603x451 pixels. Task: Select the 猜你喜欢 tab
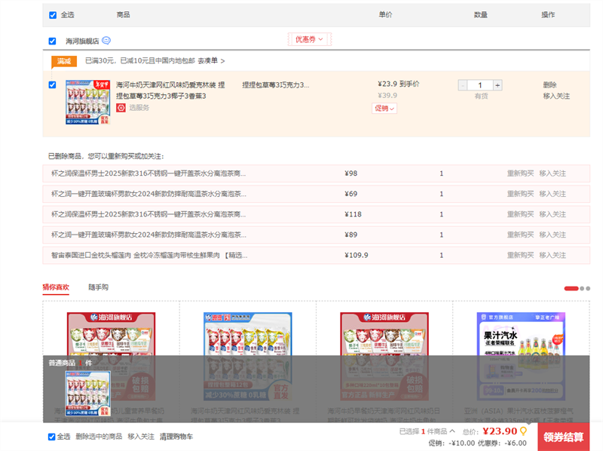pos(56,287)
